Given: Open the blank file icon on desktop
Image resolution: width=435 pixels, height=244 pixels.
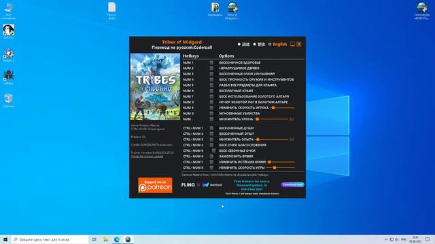Looking at the screenshot, I should coord(111,11).
